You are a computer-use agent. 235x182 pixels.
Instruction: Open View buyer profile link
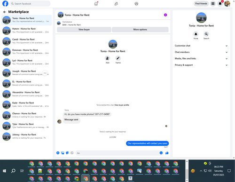click(x=122, y=105)
